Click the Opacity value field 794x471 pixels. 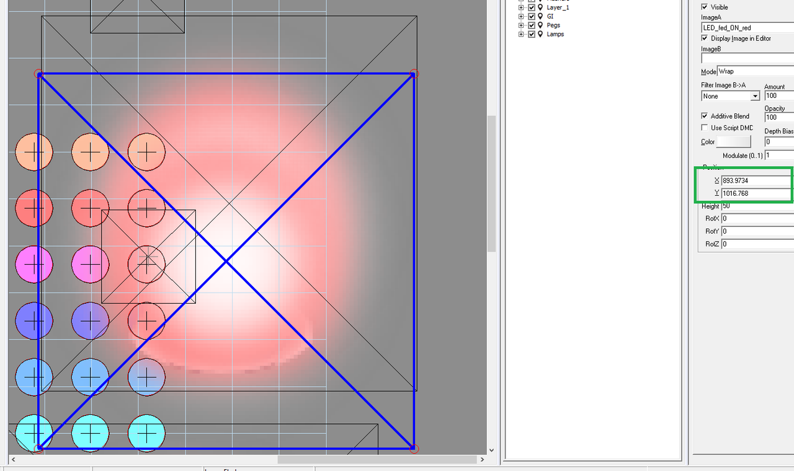click(779, 117)
